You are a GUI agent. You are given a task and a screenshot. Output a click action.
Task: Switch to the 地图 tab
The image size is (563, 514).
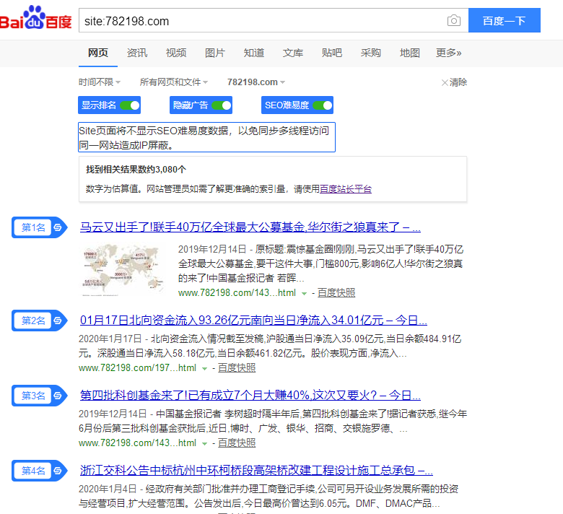[410, 53]
